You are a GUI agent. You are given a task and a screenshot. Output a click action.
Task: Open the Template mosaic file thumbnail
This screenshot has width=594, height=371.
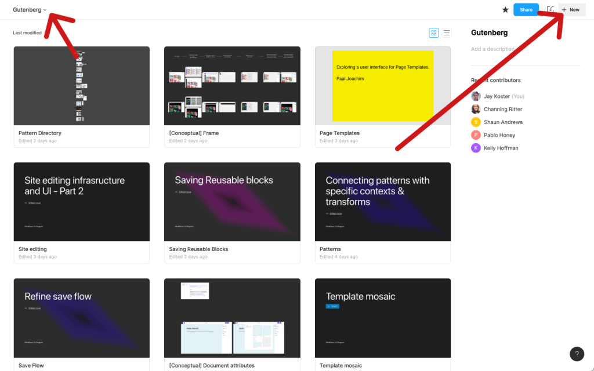pos(383,318)
